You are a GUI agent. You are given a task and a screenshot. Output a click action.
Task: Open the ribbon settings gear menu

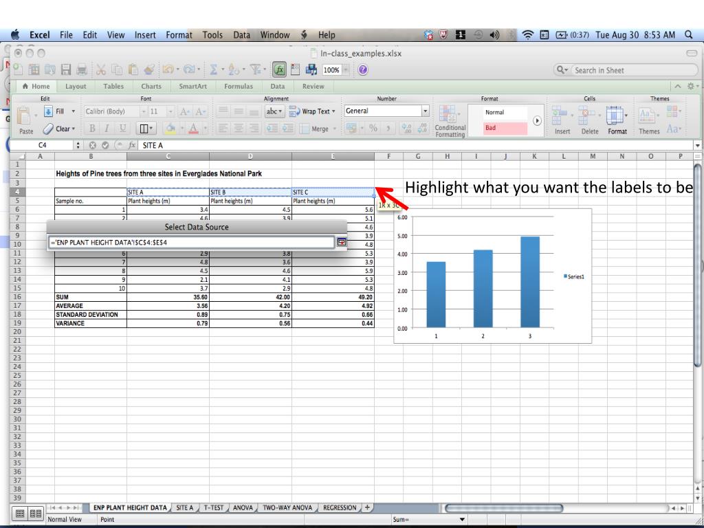tap(692, 86)
